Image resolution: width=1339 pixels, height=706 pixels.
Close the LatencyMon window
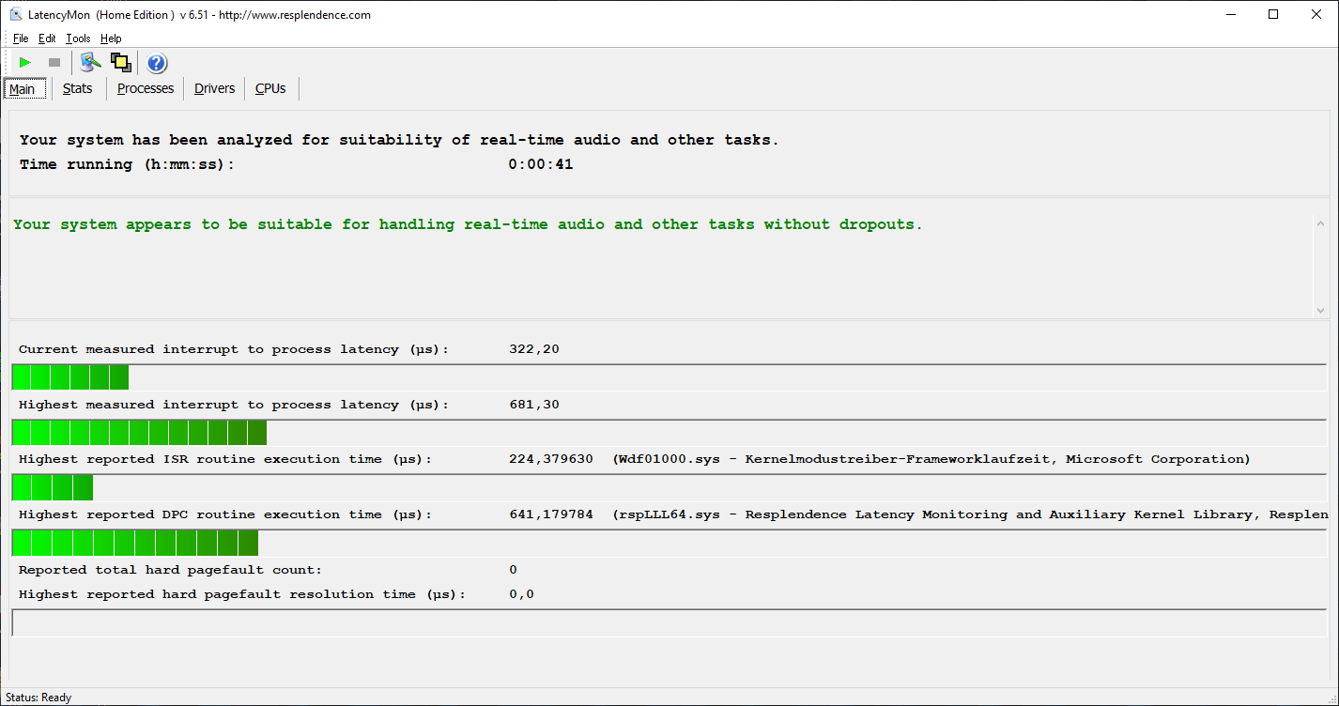(x=1316, y=14)
